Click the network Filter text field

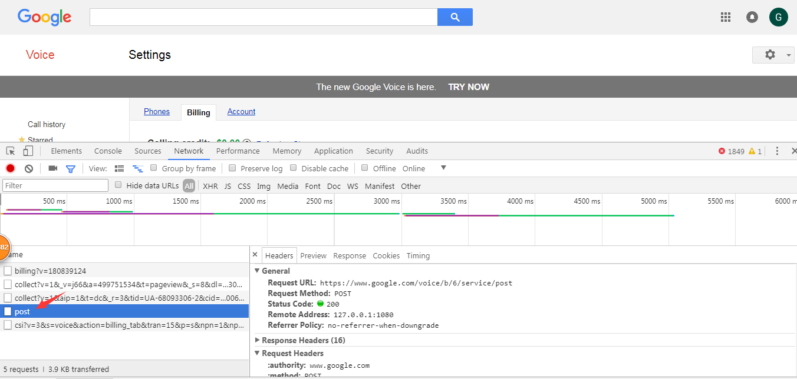(55, 185)
